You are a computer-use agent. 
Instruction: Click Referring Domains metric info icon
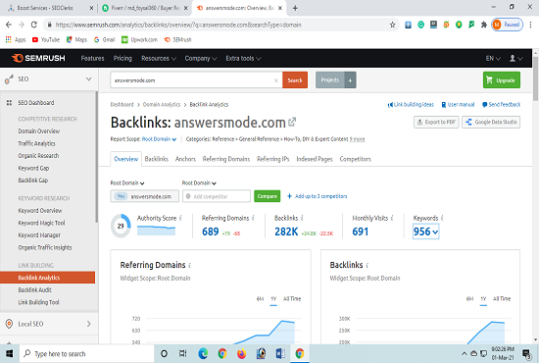(x=253, y=218)
